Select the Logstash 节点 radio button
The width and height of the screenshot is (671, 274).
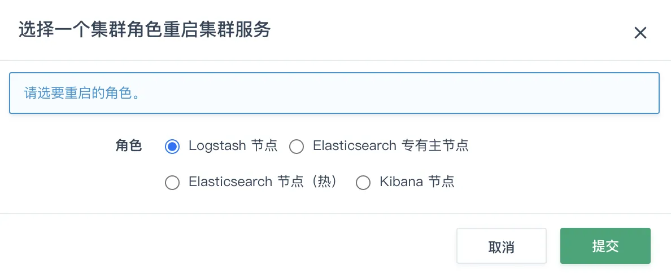click(x=172, y=147)
